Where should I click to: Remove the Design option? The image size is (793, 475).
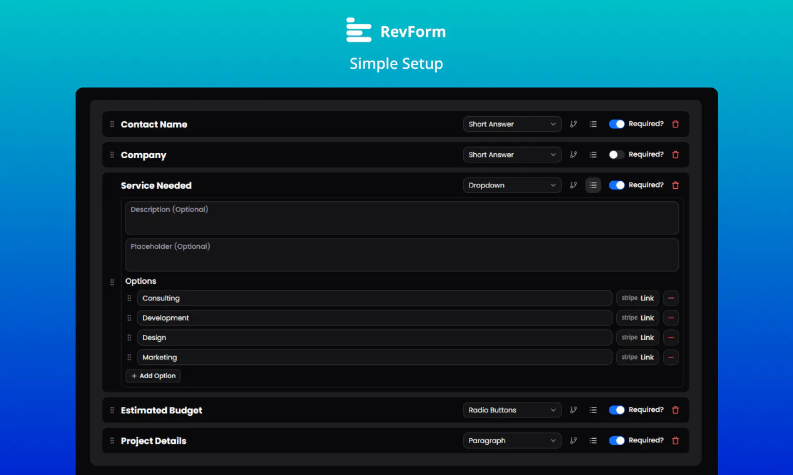click(671, 337)
